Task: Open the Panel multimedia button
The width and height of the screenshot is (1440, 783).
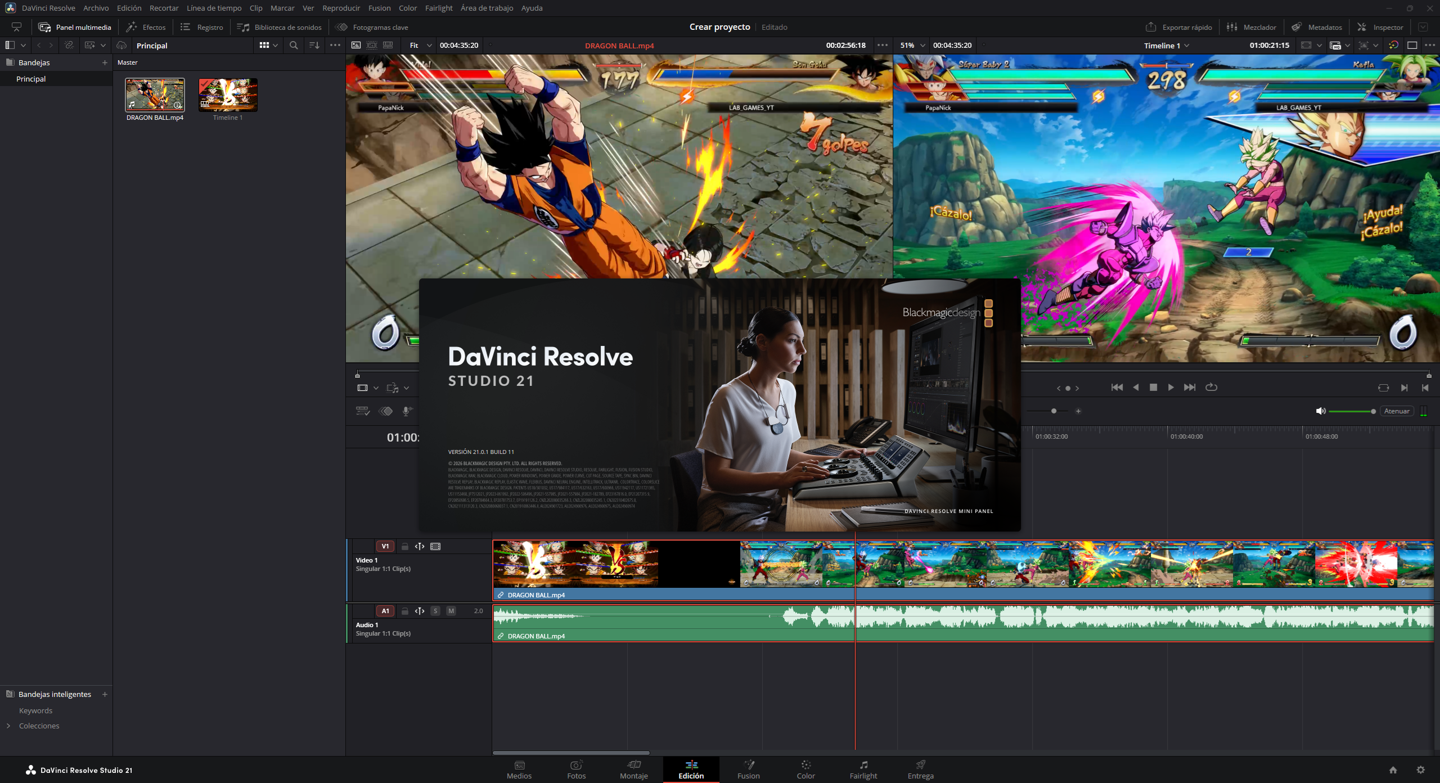Action: pyautogui.click(x=75, y=27)
